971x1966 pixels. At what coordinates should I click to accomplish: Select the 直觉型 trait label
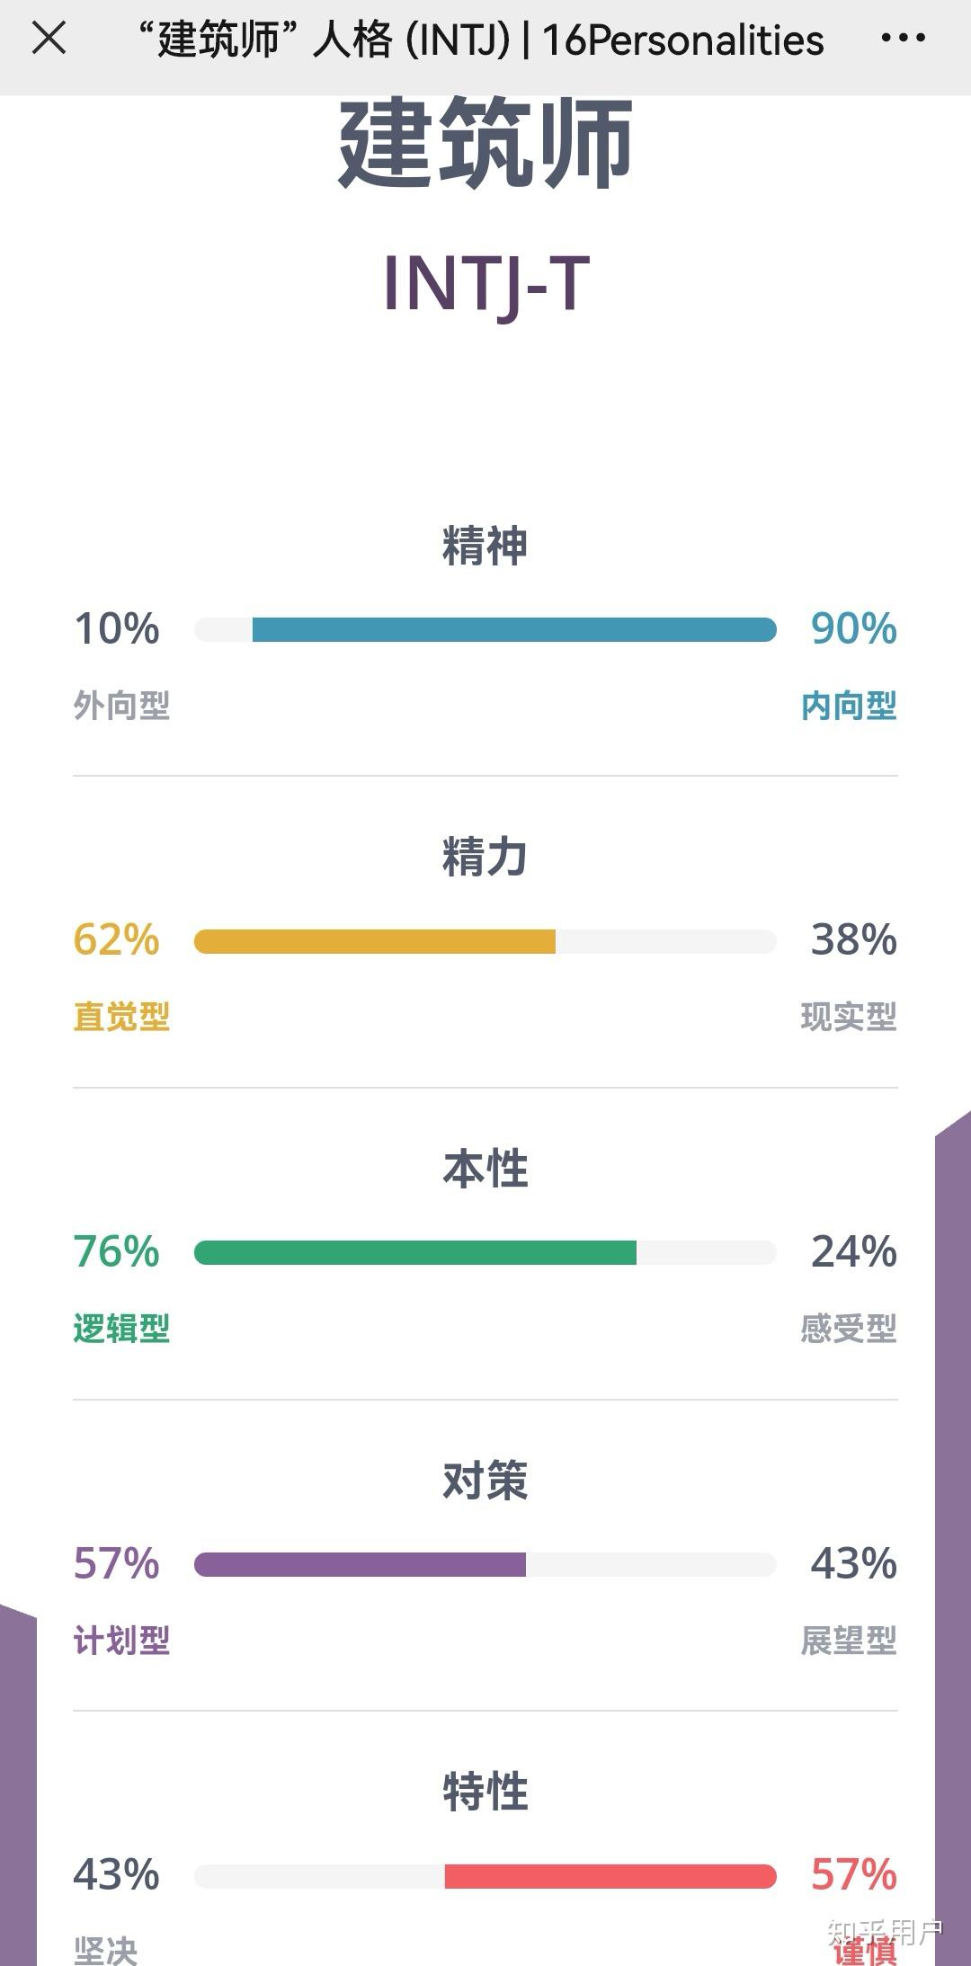120,1019
